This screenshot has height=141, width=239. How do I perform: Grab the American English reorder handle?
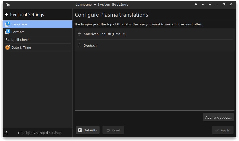[79, 34]
